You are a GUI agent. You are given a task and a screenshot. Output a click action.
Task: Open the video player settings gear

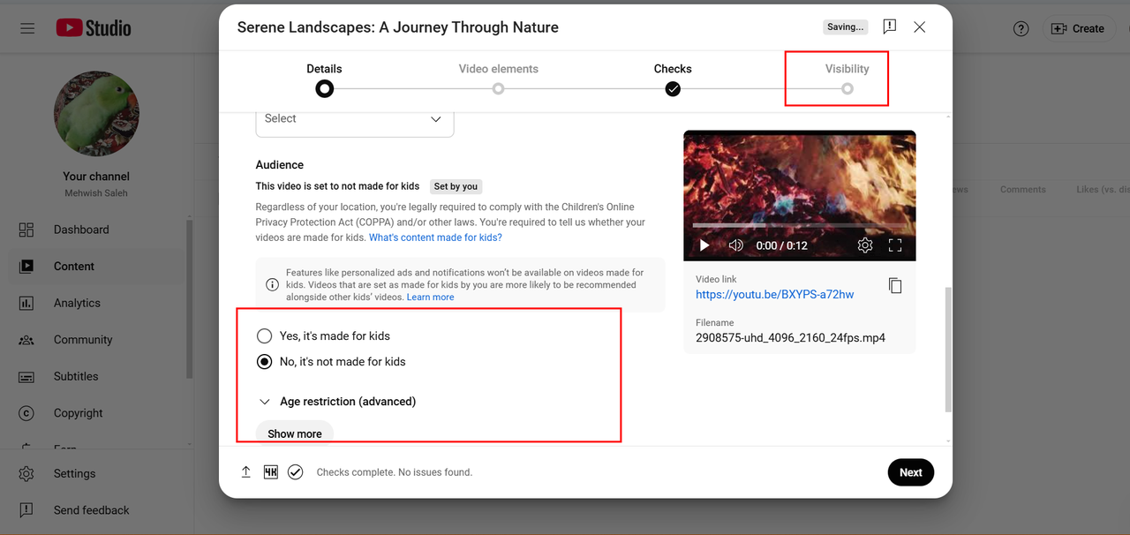[x=865, y=245]
